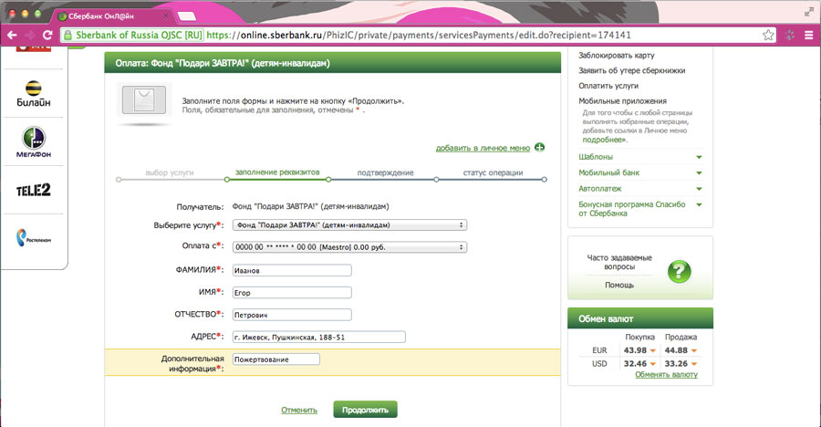Reload the page with the refresh icon
The width and height of the screenshot is (821, 427).
[x=47, y=35]
